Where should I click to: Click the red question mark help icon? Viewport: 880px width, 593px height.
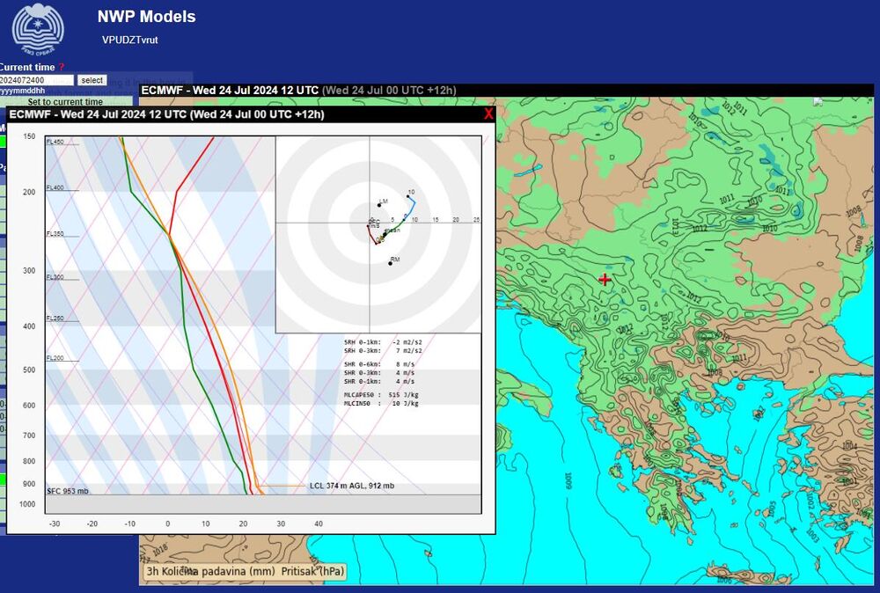(x=62, y=67)
